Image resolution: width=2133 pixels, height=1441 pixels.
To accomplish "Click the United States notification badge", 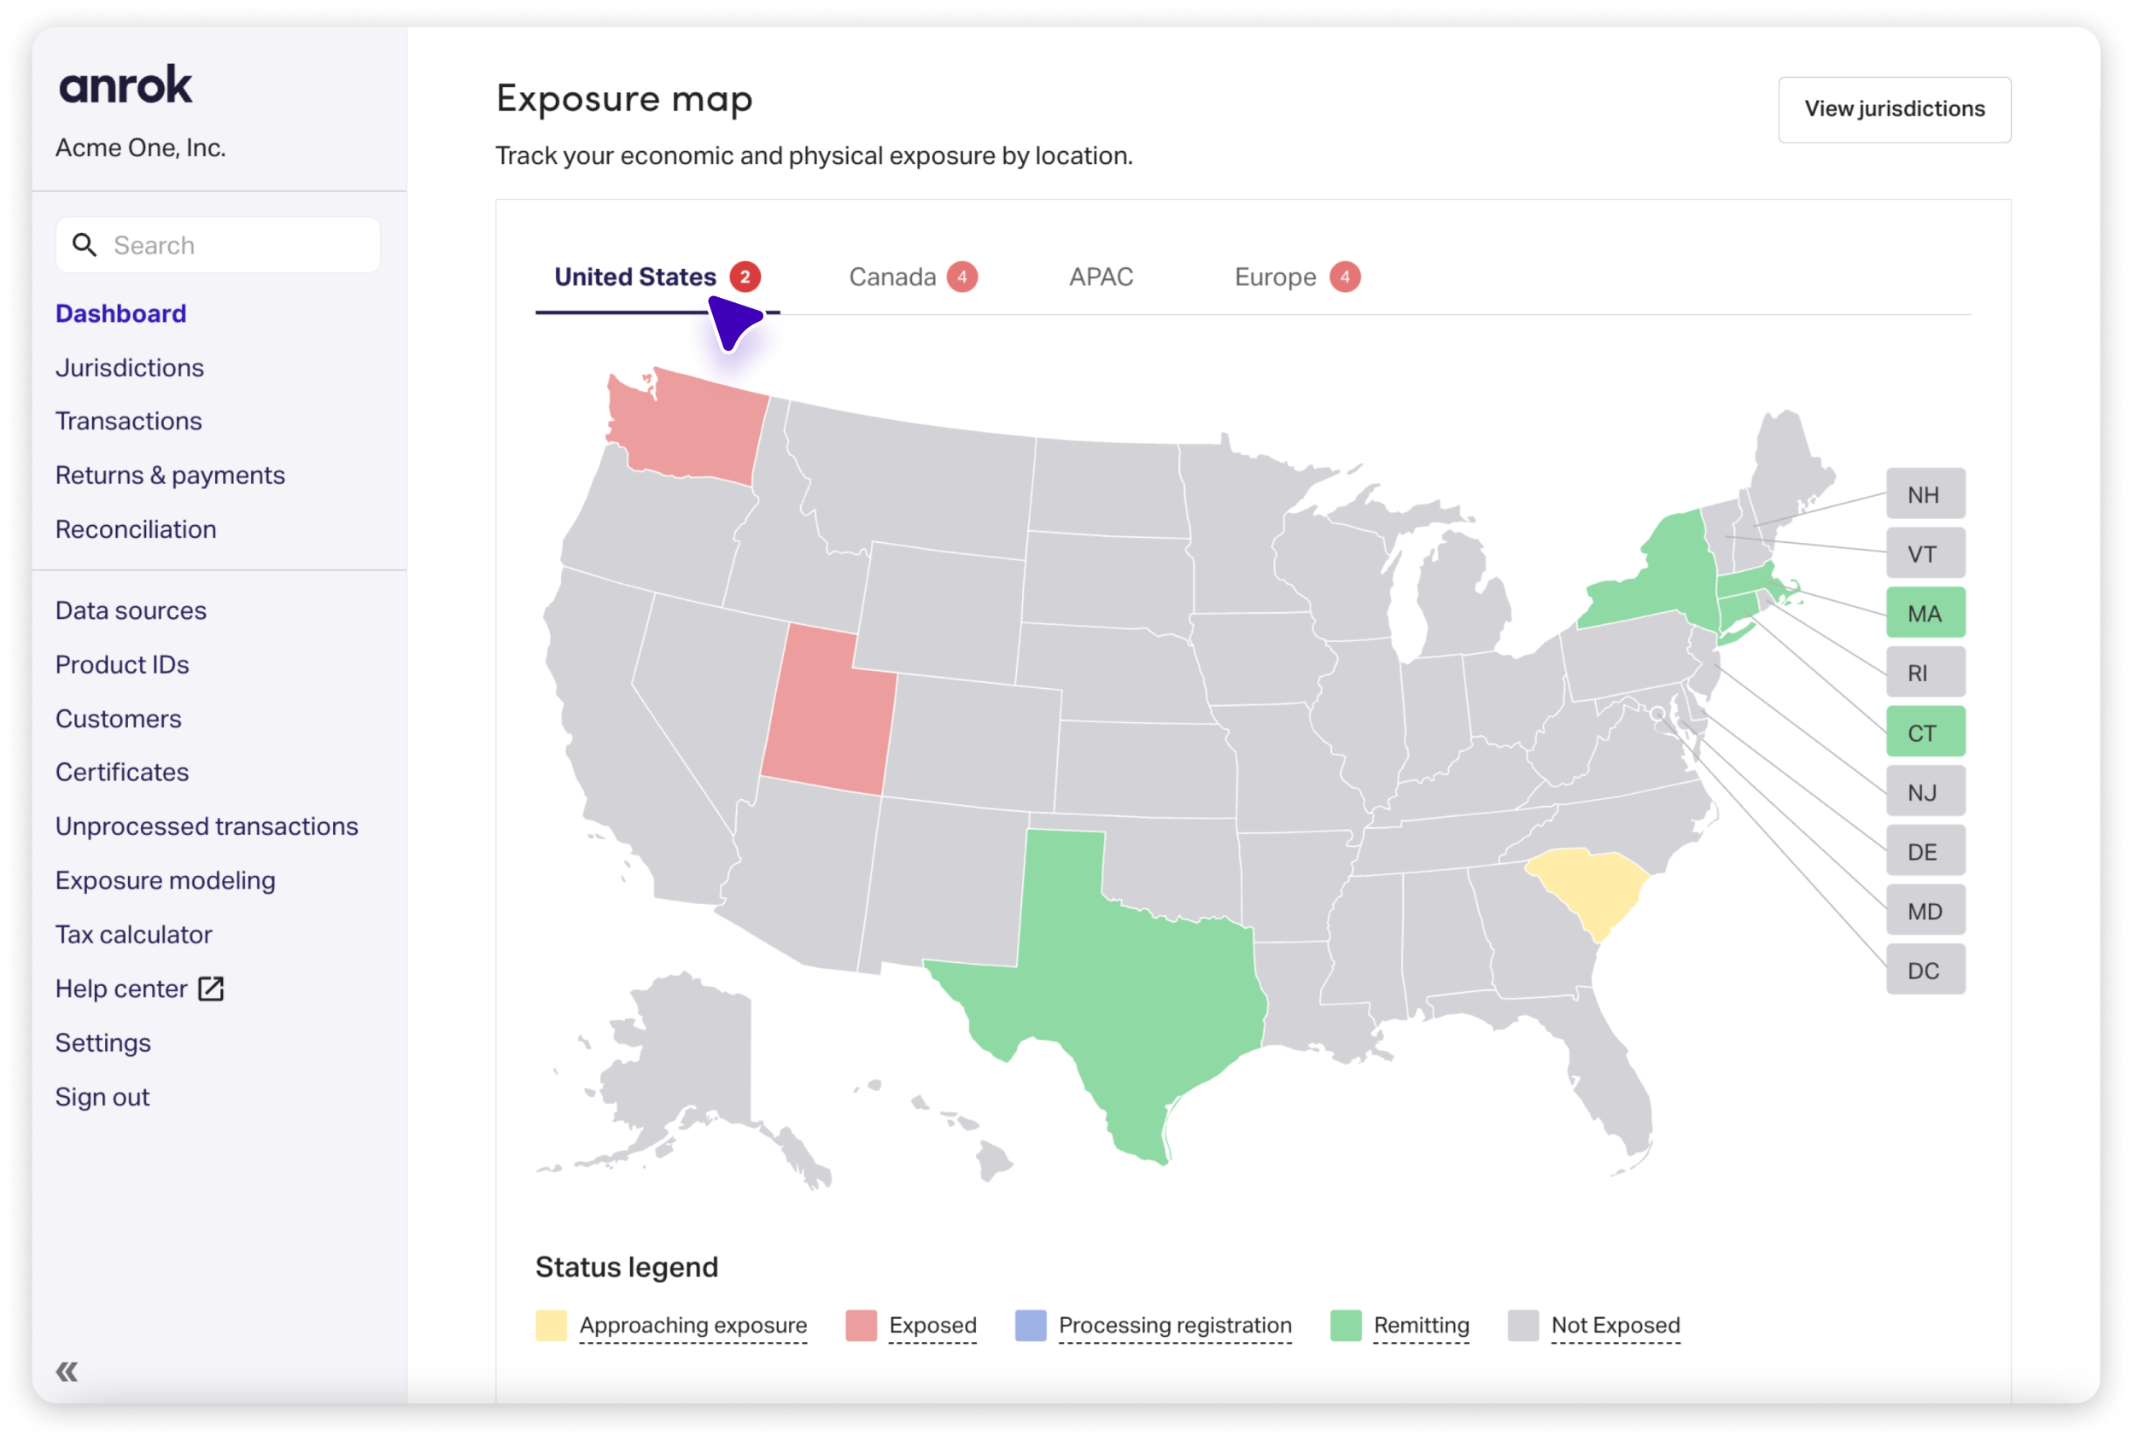I will [745, 277].
